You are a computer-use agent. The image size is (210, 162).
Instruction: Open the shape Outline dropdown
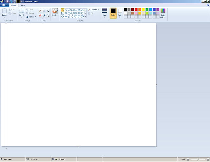tap(93, 10)
